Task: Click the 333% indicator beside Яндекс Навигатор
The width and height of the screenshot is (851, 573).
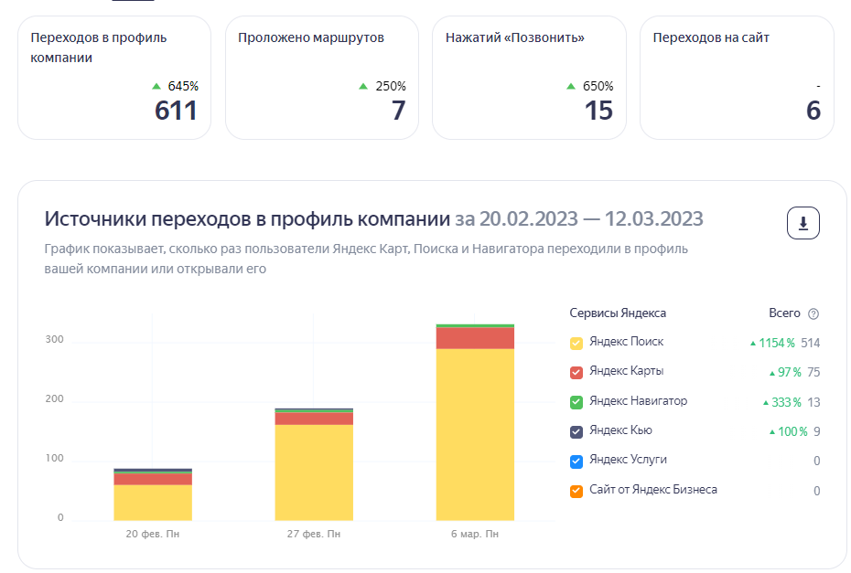Action: coord(785,401)
